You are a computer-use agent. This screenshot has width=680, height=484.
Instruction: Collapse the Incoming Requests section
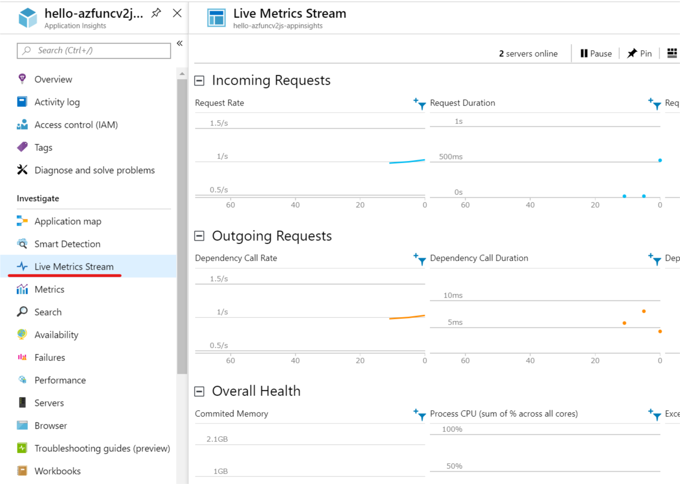(199, 80)
